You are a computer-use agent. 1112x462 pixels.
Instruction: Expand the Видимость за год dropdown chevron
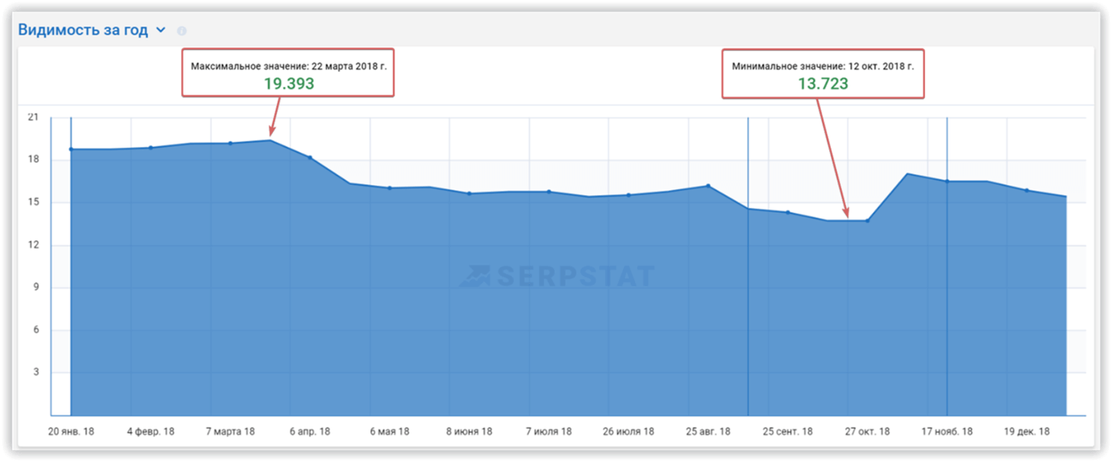pos(161,30)
